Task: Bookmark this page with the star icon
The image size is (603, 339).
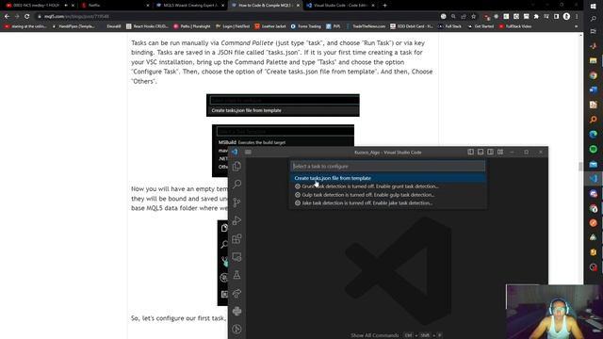Action: point(473,17)
